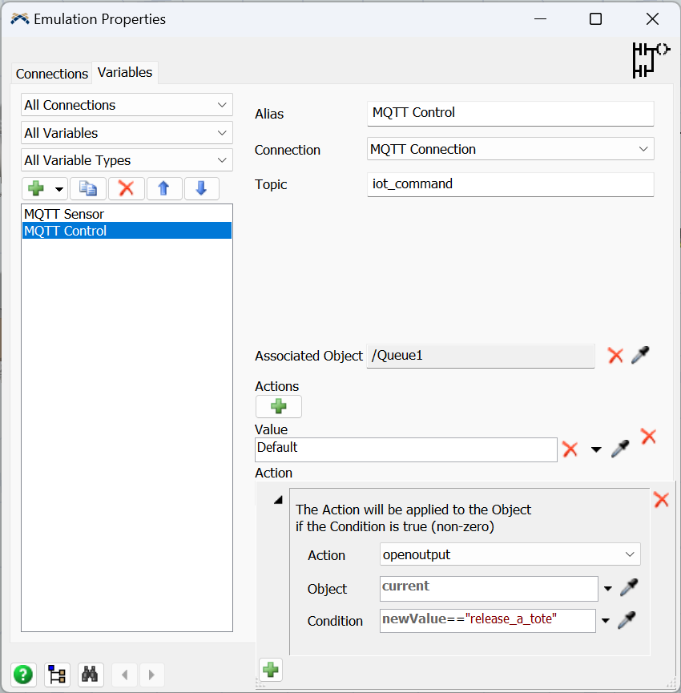Select the Variables tab

click(125, 72)
